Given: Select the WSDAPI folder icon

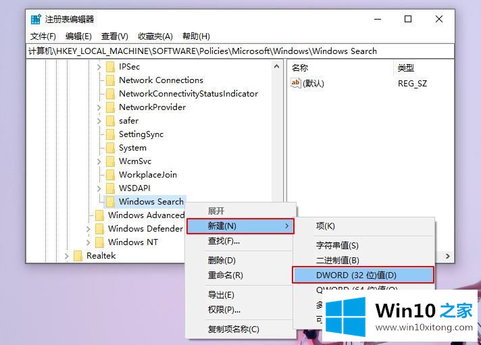Looking at the screenshot, I should tap(110, 188).
